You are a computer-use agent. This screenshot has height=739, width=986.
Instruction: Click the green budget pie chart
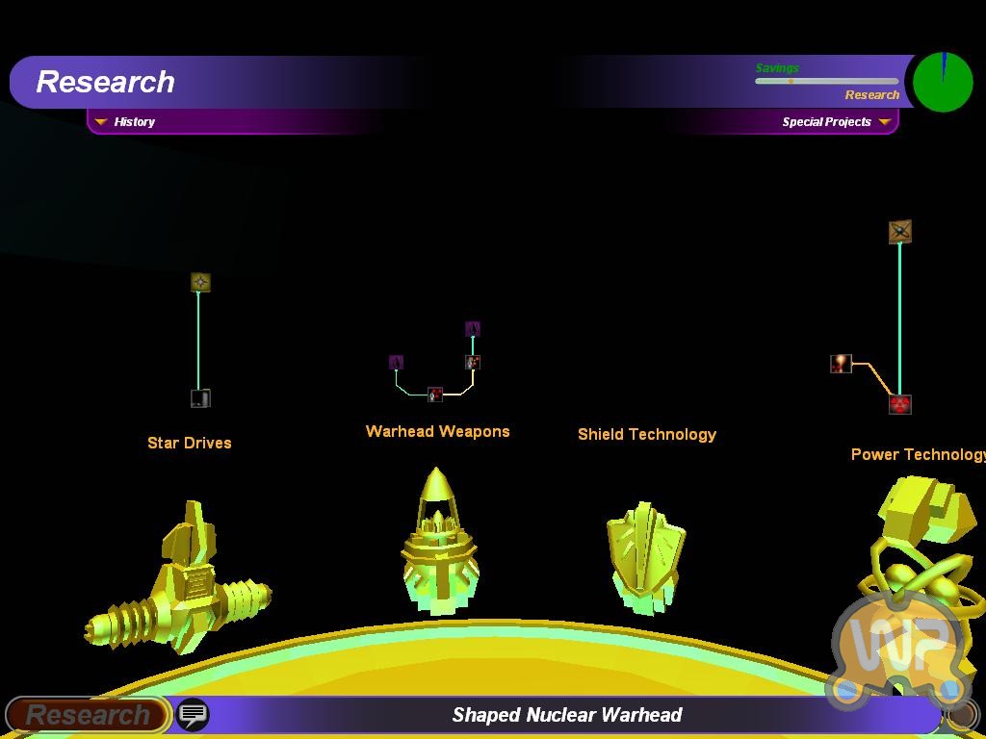pos(943,83)
